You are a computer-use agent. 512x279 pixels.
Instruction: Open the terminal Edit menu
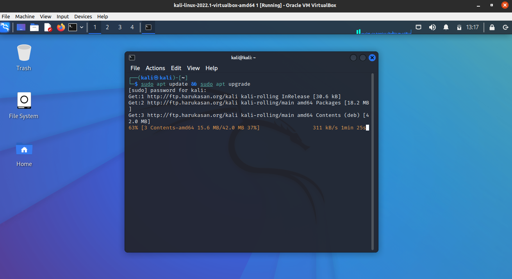tap(176, 68)
